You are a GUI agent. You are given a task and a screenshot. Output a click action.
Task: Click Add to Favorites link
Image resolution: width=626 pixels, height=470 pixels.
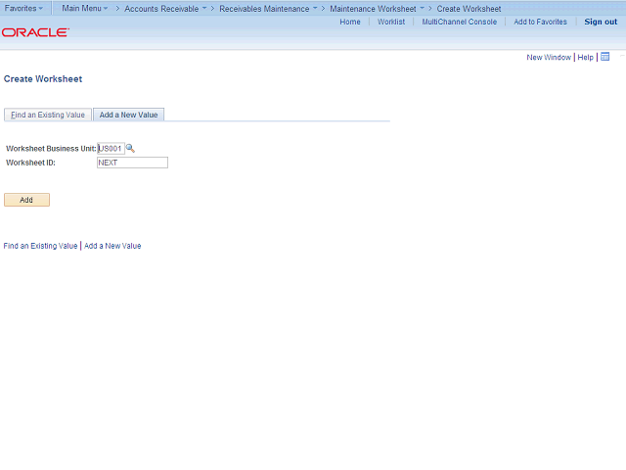click(x=540, y=22)
